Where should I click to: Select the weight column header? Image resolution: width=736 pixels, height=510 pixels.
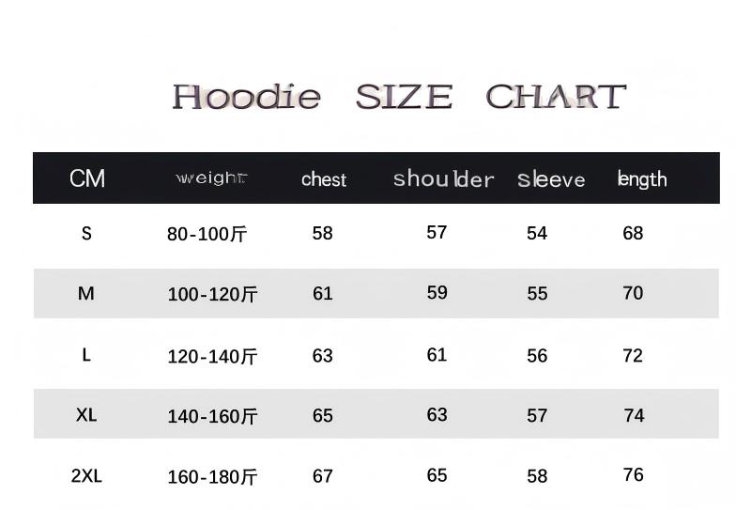coord(211,178)
